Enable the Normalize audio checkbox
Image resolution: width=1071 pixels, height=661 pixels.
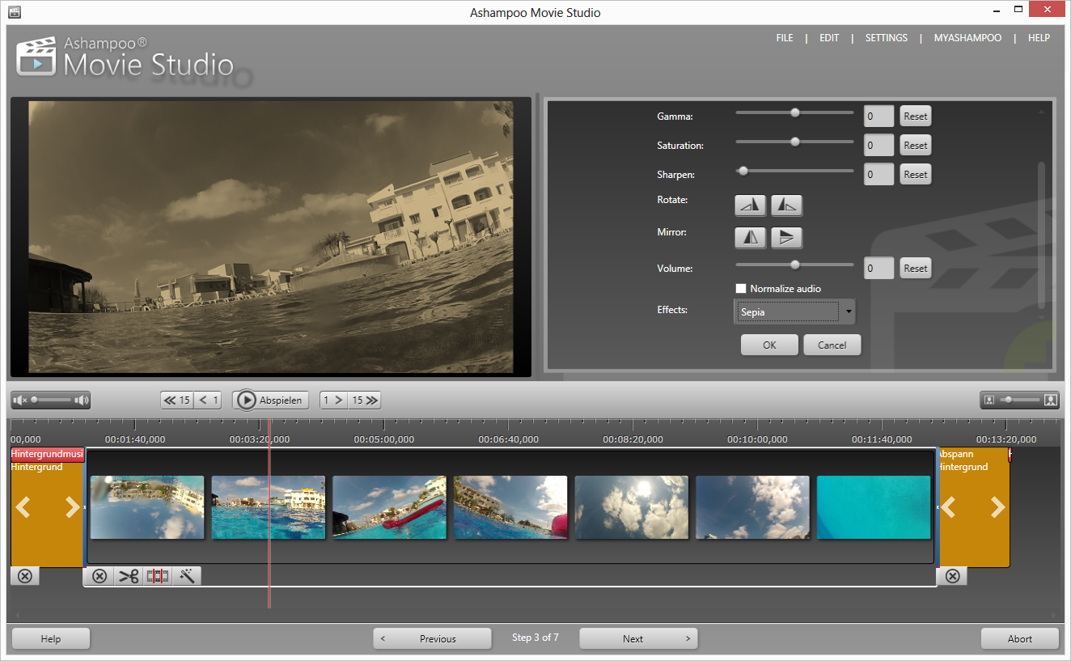[740, 288]
